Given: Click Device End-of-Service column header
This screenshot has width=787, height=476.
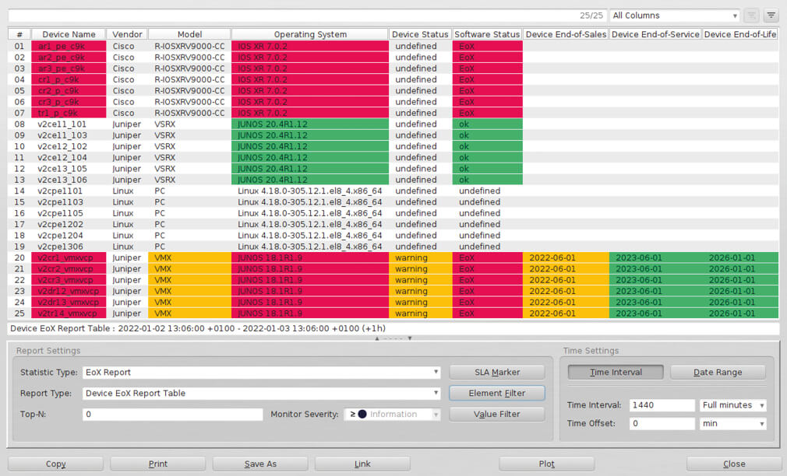Looking at the screenshot, I should click(x=655, y=34).
